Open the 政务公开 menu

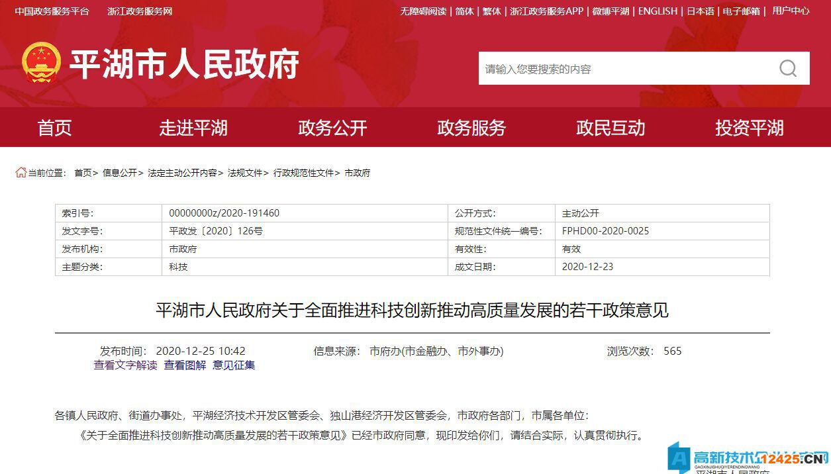332,128
